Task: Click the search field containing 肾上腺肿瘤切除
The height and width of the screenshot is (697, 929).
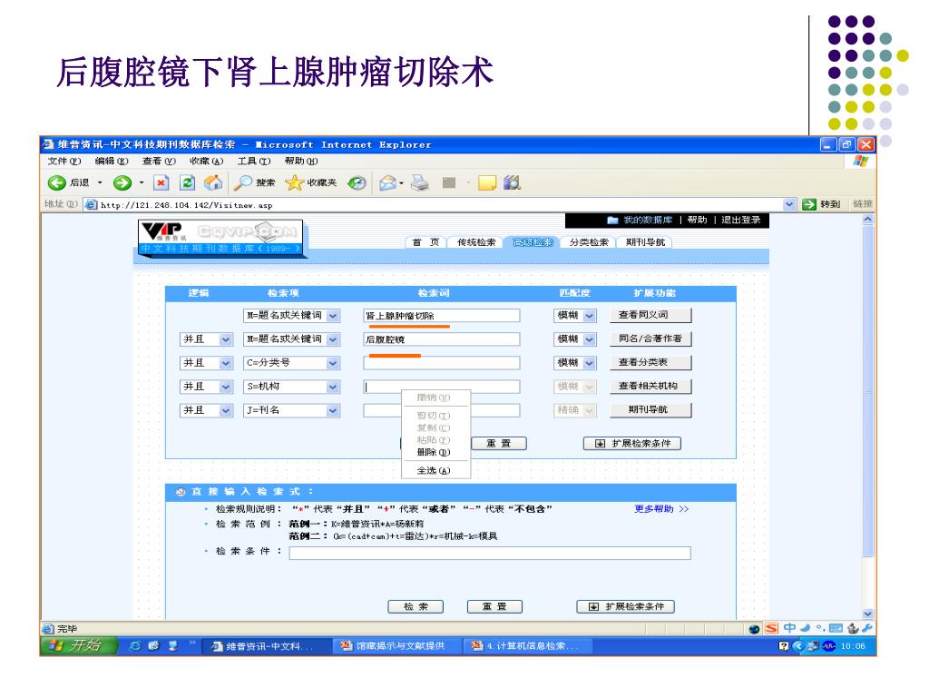Action: tap(442, 316)
